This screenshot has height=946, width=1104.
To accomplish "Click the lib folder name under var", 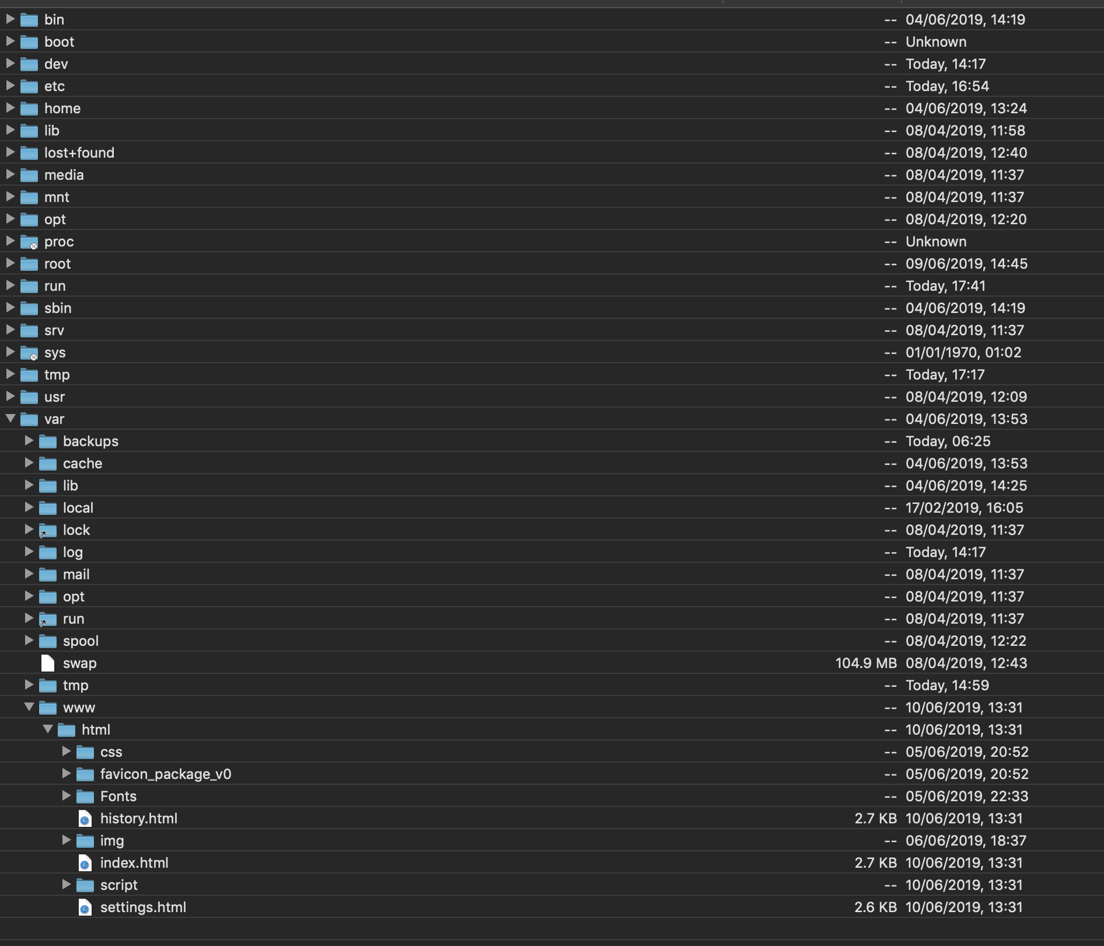I will pyautogui.click(x=71, y=486).
